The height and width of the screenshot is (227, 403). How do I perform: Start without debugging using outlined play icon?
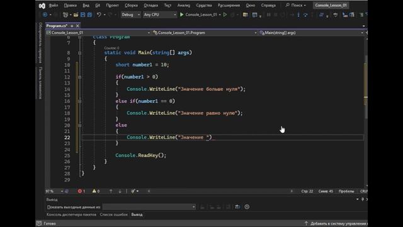point(225,15)
